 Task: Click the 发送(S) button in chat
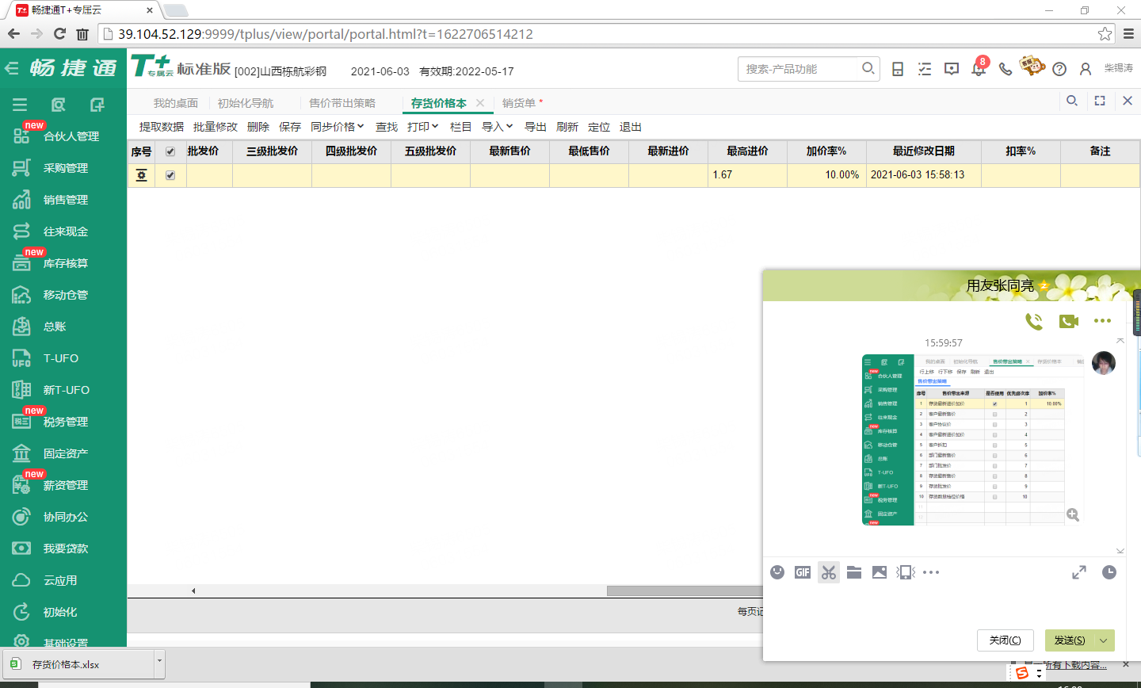pyautogui.click(x=1070, y=640)
